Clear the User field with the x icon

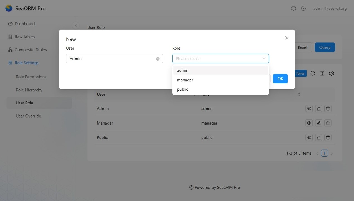158,59
